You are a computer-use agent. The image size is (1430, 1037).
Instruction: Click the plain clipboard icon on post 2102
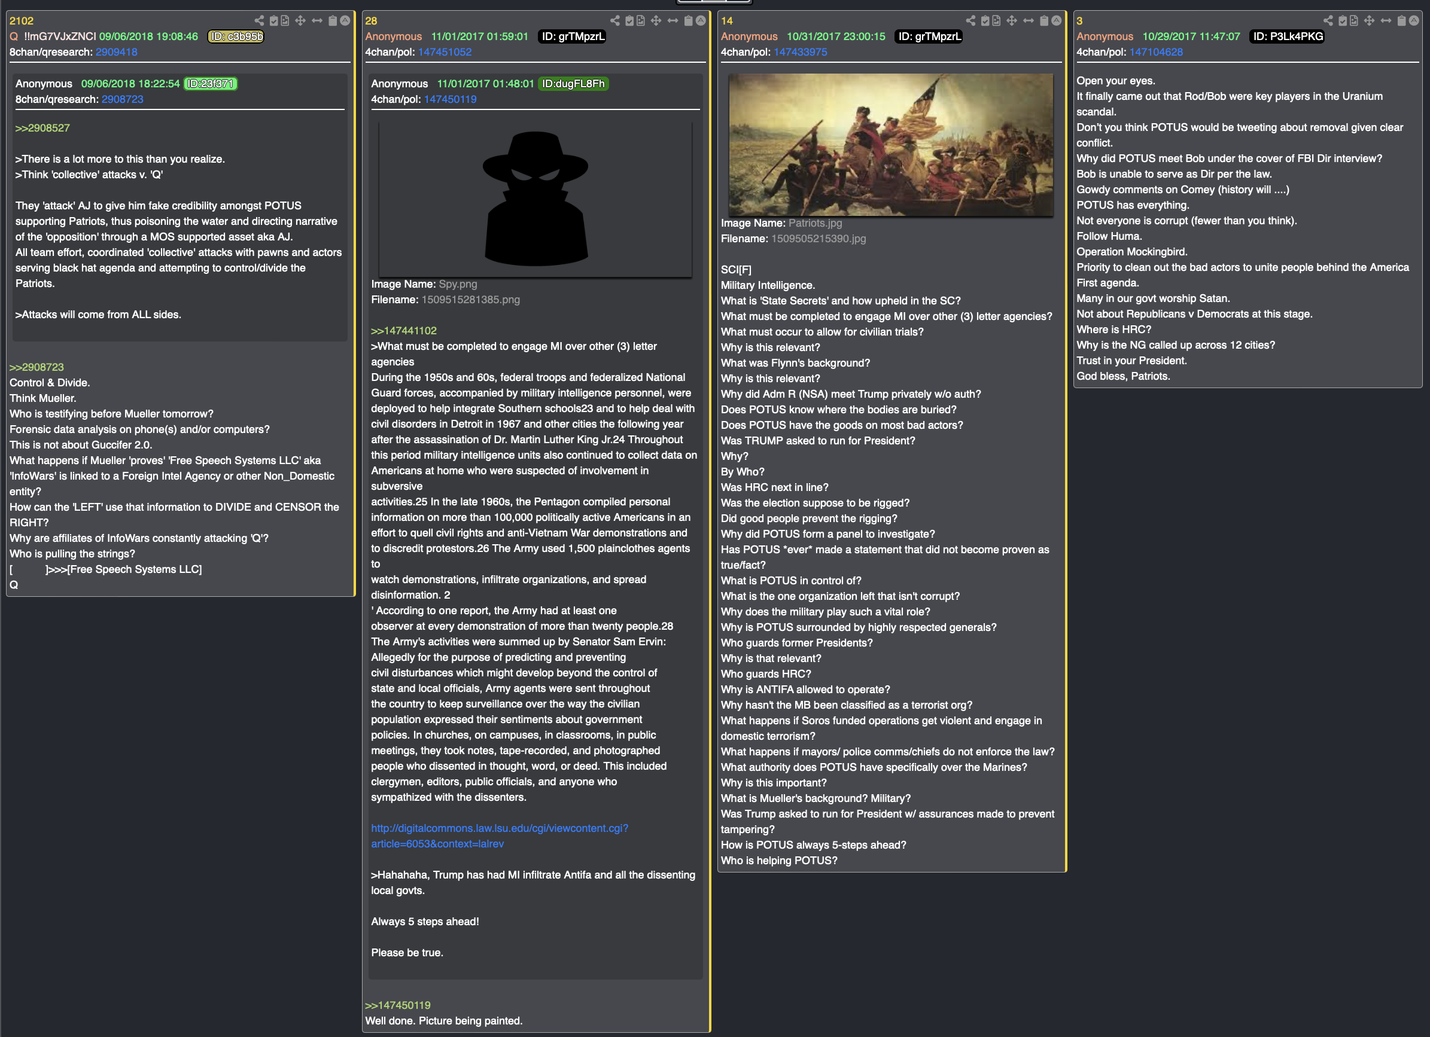pos(333,20)
